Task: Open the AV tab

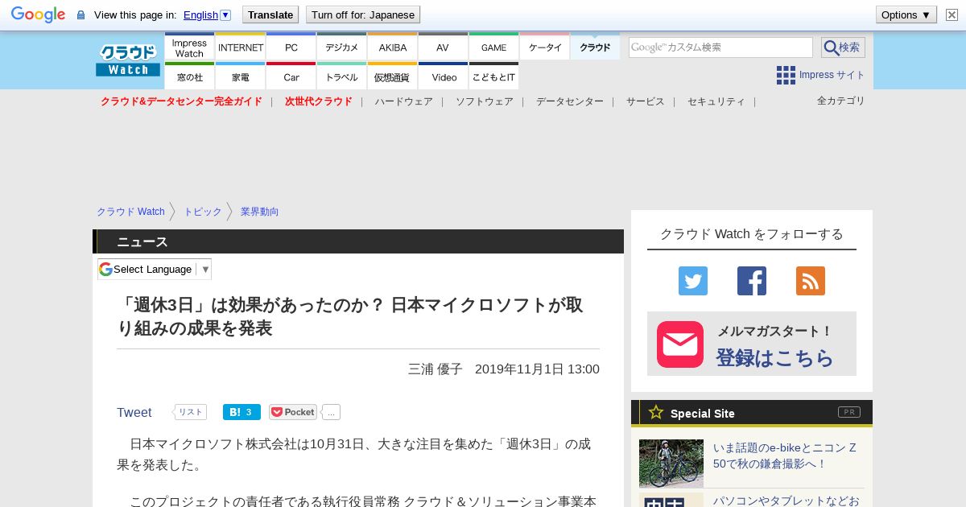Action: pyautogui.click(x=443, y=47)
